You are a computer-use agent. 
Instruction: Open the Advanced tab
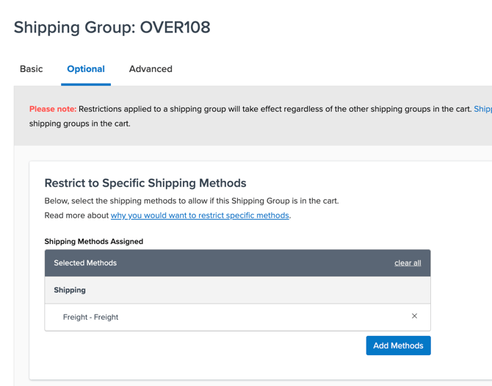click(151, 69)
